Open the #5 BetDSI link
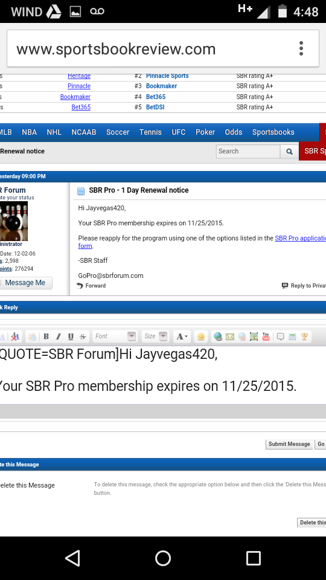This screenshot has width=326, height=580. pyautogui.click(x=155, y=108)
